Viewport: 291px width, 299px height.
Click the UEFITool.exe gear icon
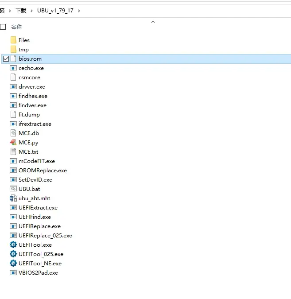13,245
